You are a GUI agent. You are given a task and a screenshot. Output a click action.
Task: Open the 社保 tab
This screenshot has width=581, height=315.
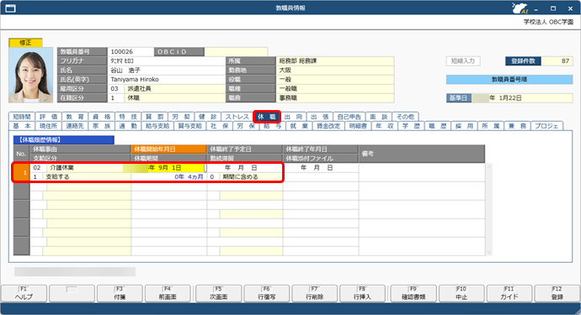tap(220, 126)
